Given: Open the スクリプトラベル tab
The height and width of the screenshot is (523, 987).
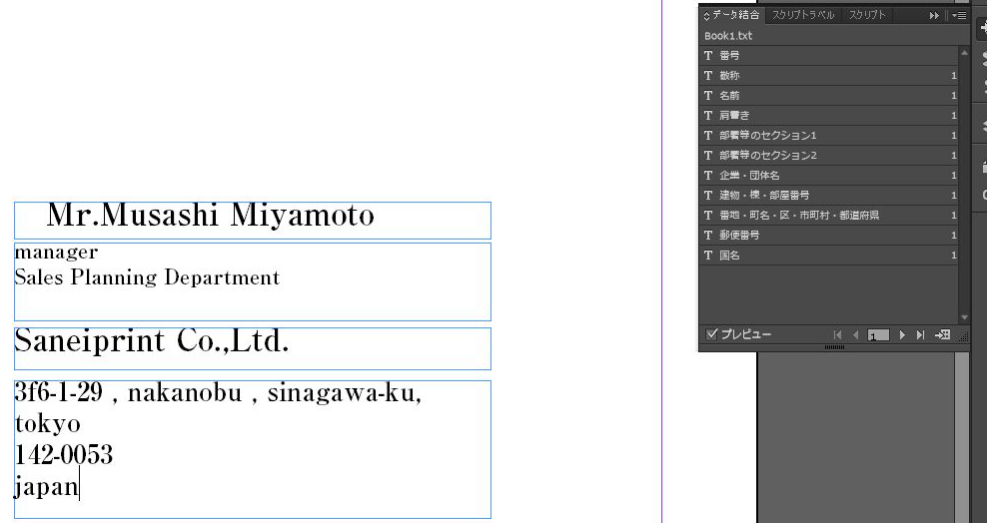Looking at the screenshot, I should click(802, 14).
